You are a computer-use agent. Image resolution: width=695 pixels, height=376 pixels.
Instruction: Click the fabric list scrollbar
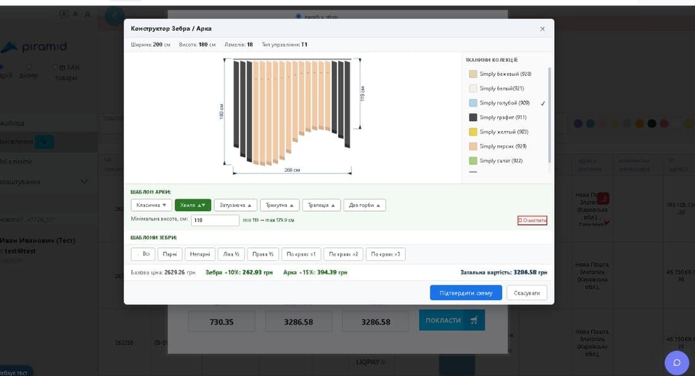[x=550, y=115]
